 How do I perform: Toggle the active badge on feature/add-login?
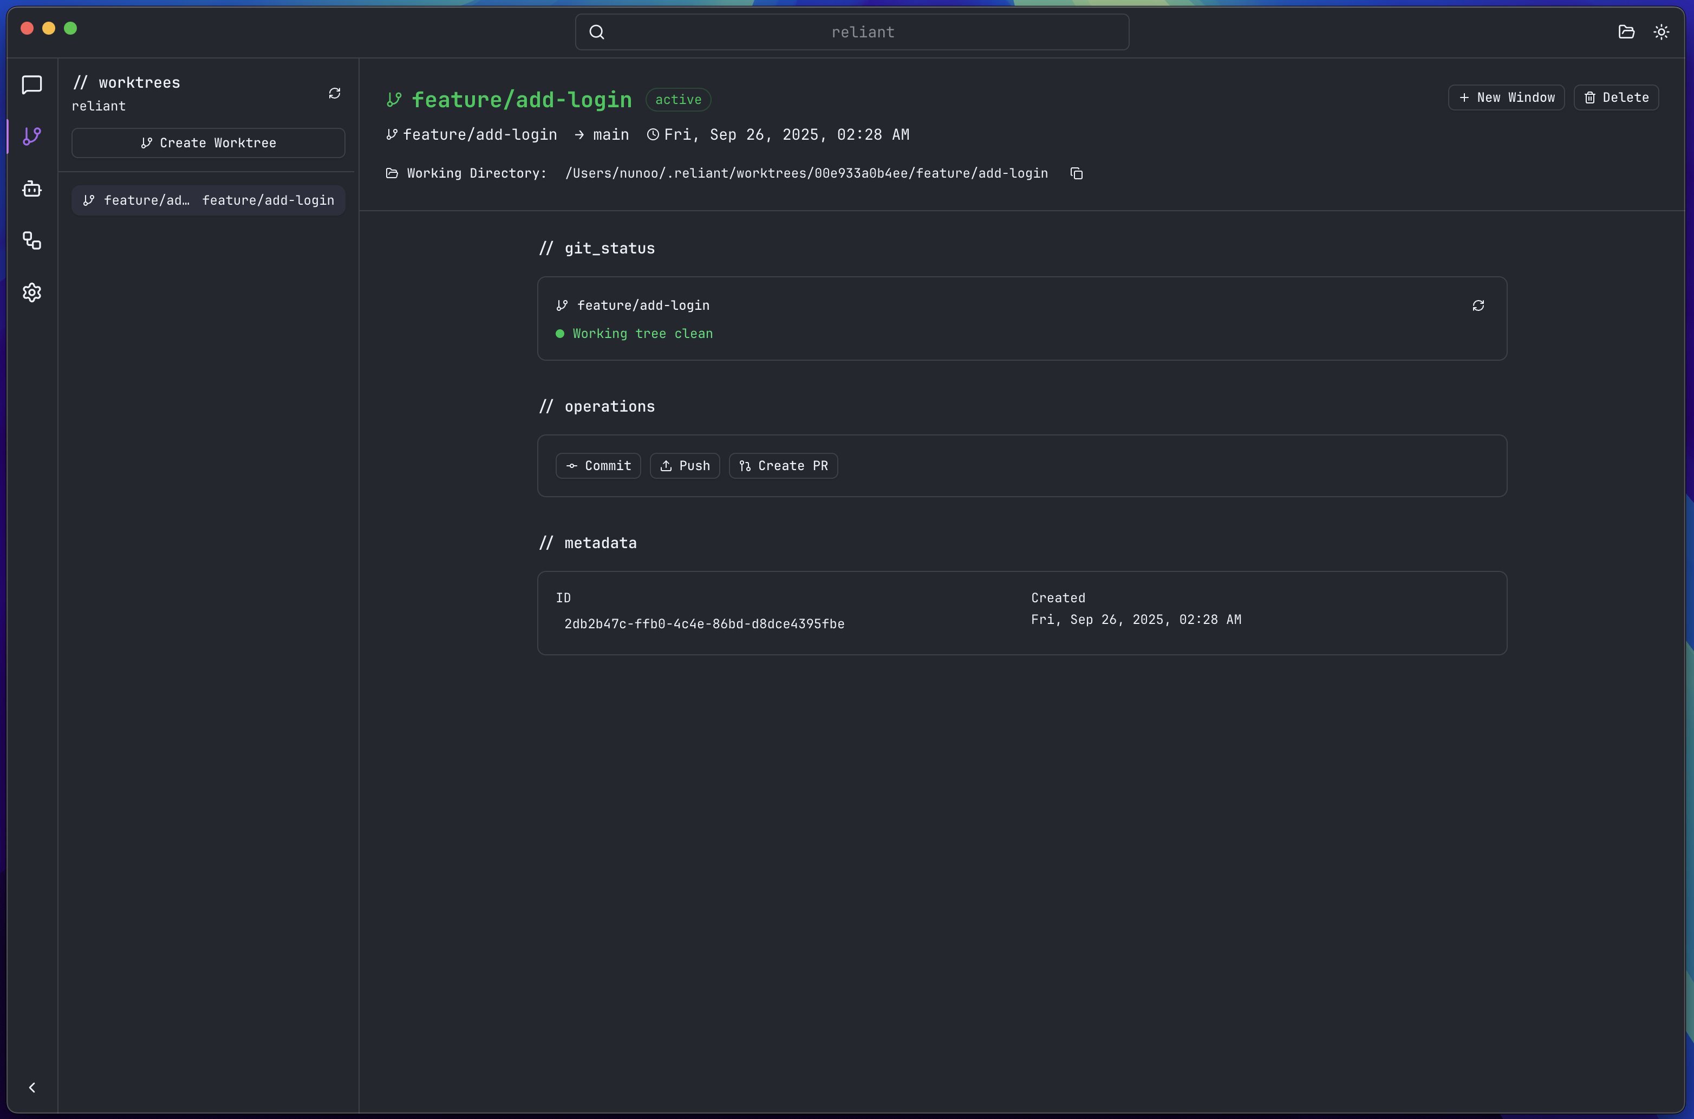click(677, 99)
